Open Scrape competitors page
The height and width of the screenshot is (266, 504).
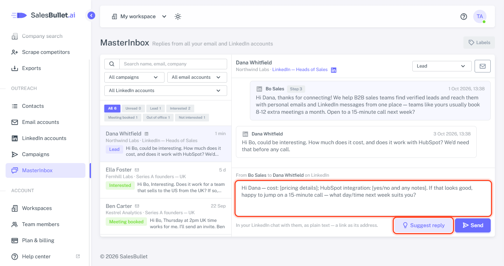tap(45, 52)
